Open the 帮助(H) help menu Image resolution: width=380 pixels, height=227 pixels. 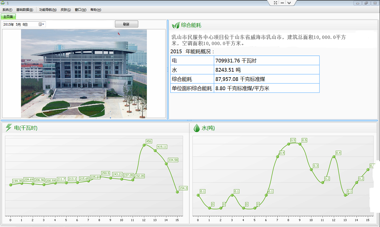(96, 10)
